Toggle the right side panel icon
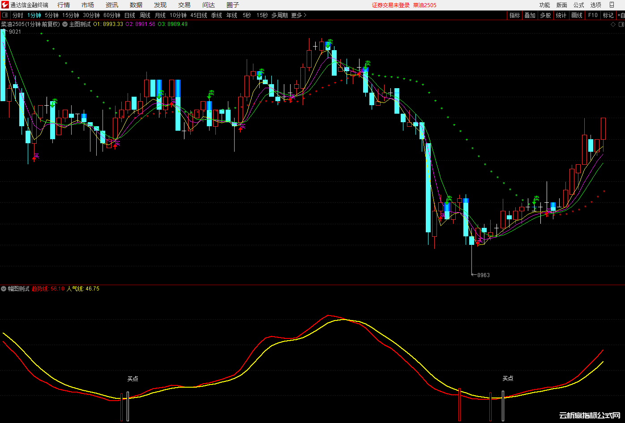Image resolution: width=625 pixels, height=423 pixels. coord(621,24)
